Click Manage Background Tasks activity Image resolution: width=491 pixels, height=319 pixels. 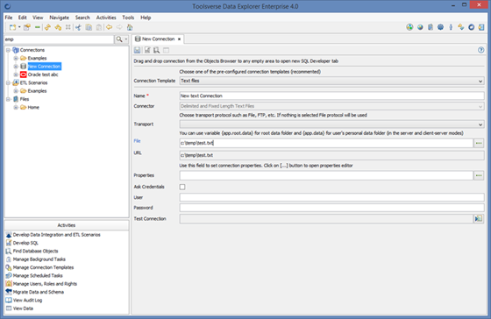point(39,259)
